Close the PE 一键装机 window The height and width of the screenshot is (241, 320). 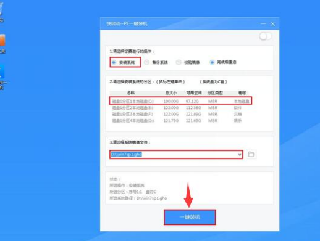(x=272, y=24)
